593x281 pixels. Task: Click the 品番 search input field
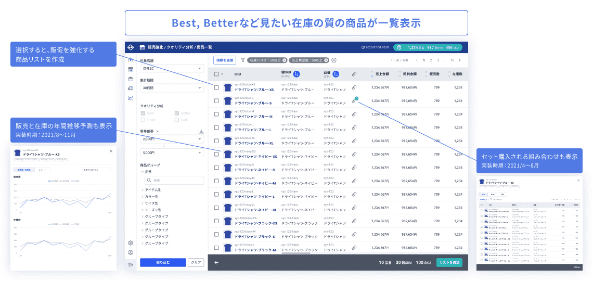(x=175, y=181)
